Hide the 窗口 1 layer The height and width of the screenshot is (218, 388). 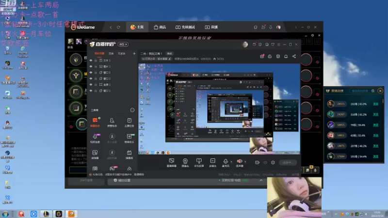(91, 91)
